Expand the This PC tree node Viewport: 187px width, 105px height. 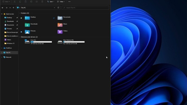tap(2, 52)
